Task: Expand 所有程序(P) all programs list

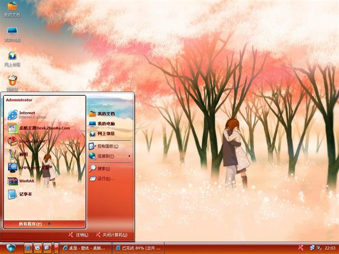Action: click(x=44, y=224)
